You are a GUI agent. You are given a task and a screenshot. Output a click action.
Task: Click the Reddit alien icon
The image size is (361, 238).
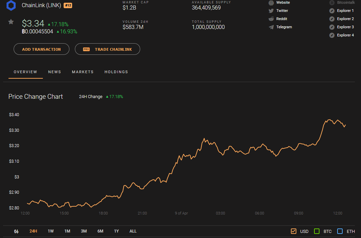[x=271, y=19]
